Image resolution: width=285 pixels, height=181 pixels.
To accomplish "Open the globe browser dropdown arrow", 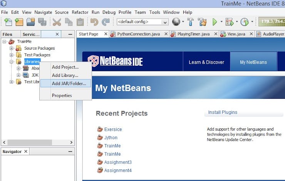I will (183, 22).
